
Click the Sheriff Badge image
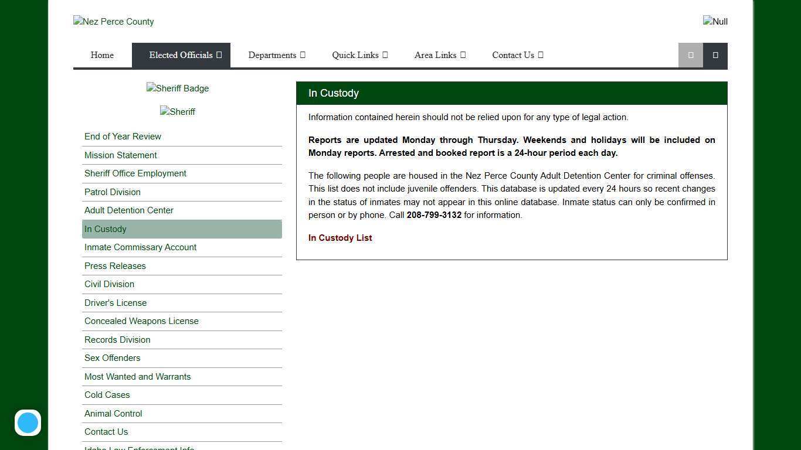tap(177, 88)
